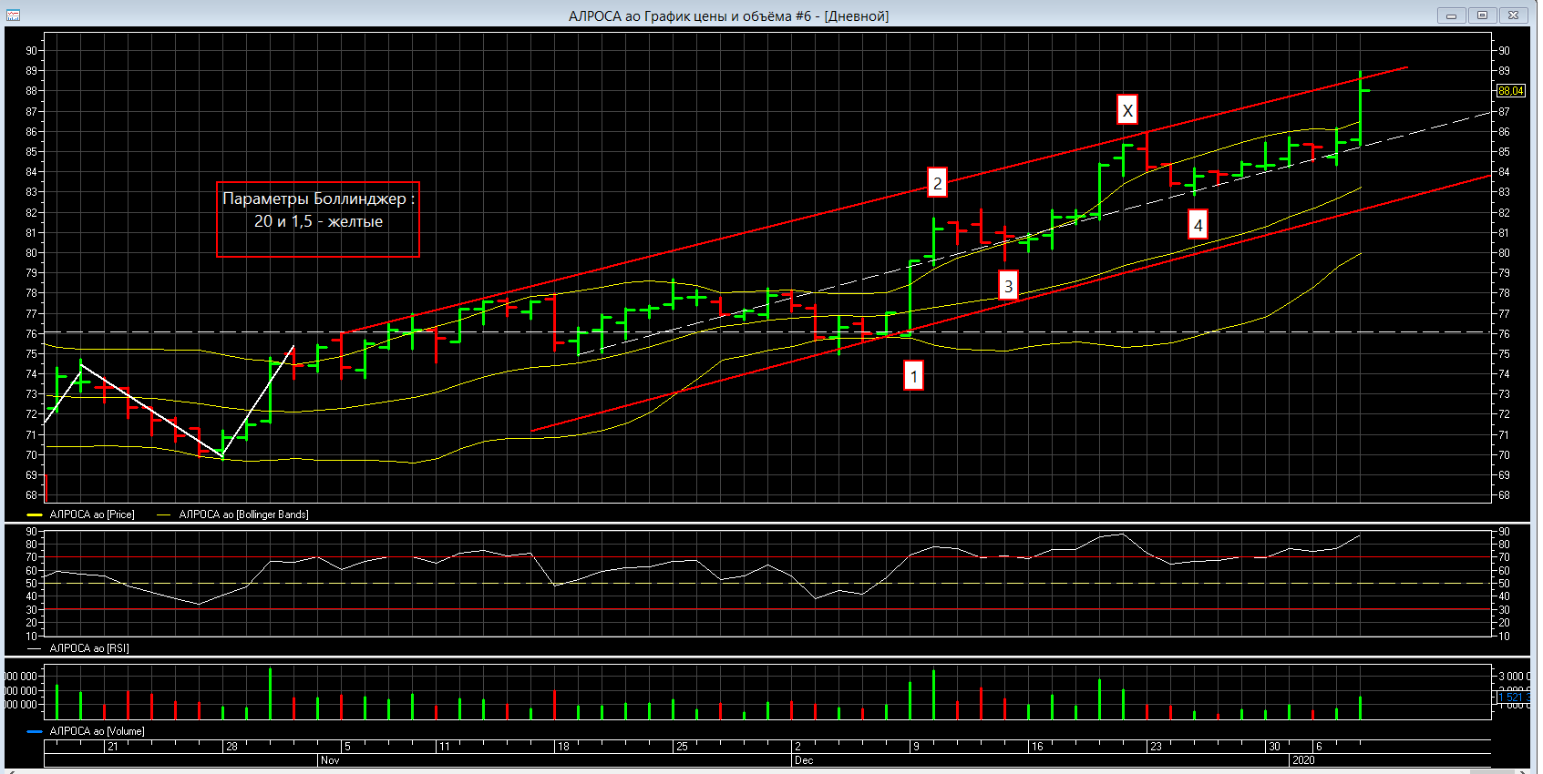Click the chart title 'График цены и объёма #6'

727,15
